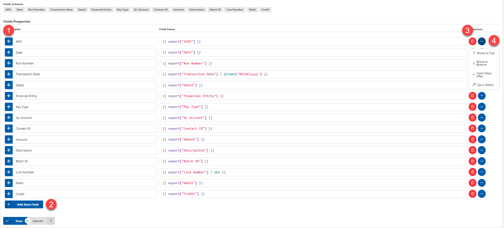504x228 pixels.
Task: Remove the Amount field with trash icon
Action: click(472, 139)
